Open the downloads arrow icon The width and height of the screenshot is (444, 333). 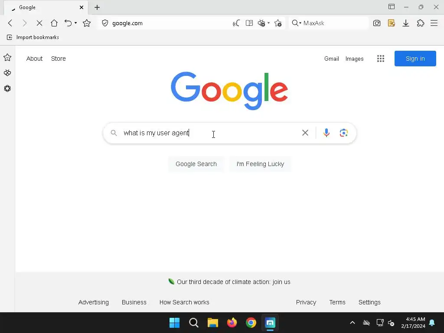[406, 23]
